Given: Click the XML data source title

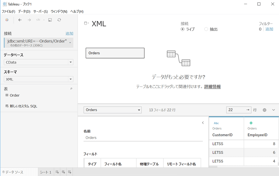Looking at the screenshot, I should (99, 24).
